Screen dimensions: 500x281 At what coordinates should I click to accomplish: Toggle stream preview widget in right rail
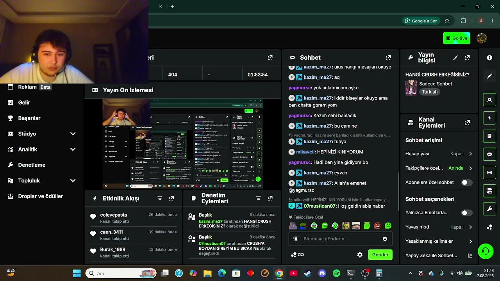click(x=489, y=100)
